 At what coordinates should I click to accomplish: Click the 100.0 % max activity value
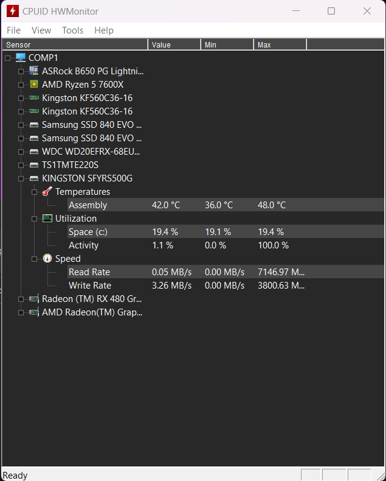point(274,245)
